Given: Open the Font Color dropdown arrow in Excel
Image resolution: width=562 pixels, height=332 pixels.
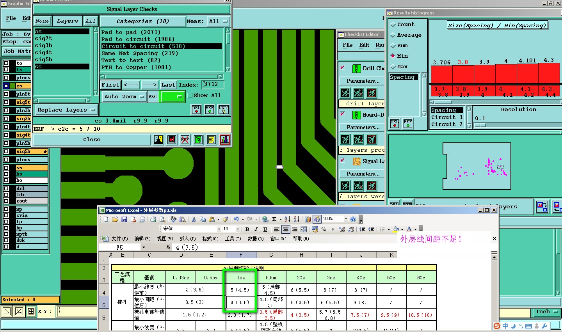Looking at the screenshot, I should point(415,229).
